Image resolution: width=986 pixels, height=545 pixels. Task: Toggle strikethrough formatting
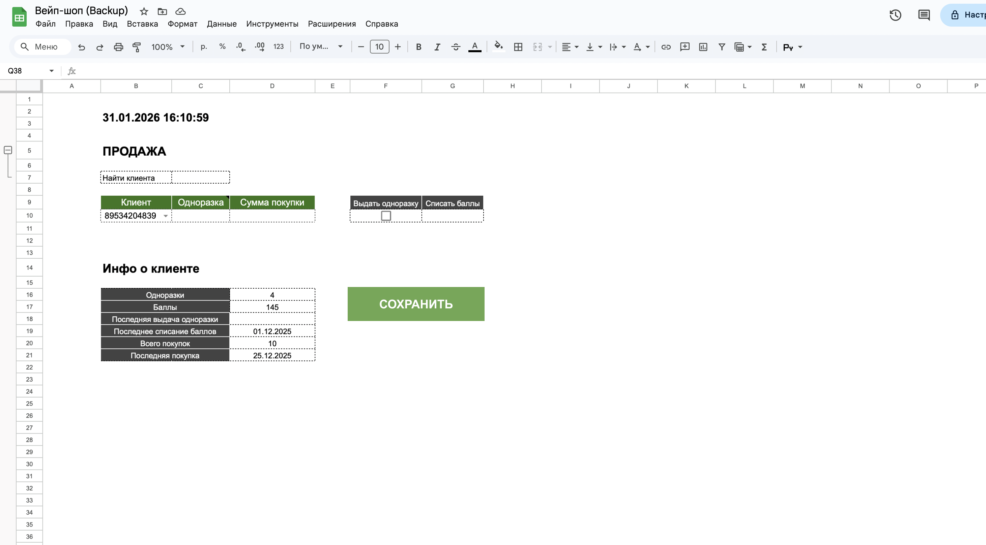pyautogui.click(x=456, y=47)
